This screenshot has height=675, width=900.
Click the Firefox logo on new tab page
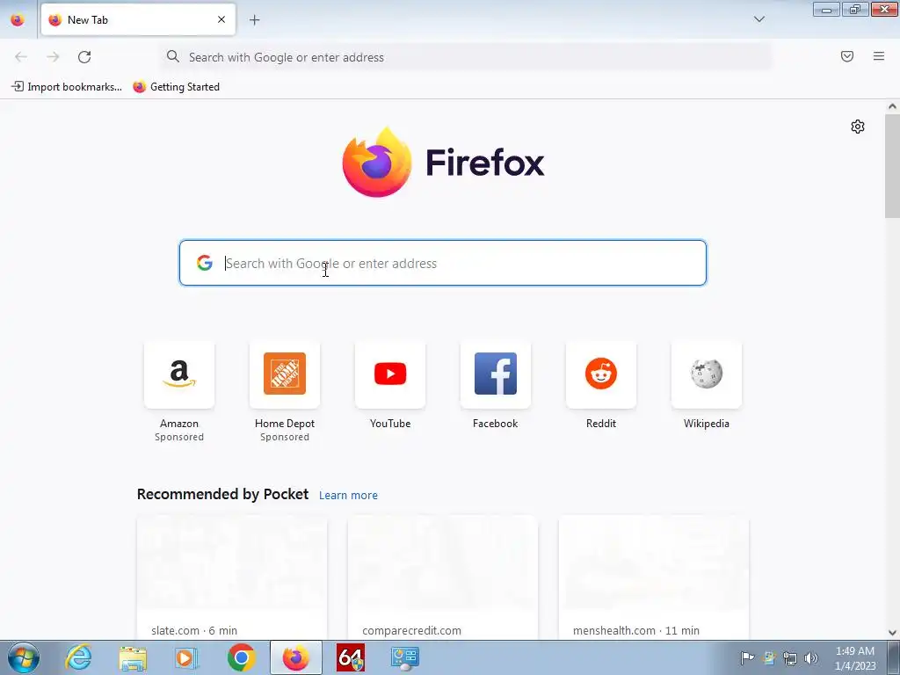[443, 163]
